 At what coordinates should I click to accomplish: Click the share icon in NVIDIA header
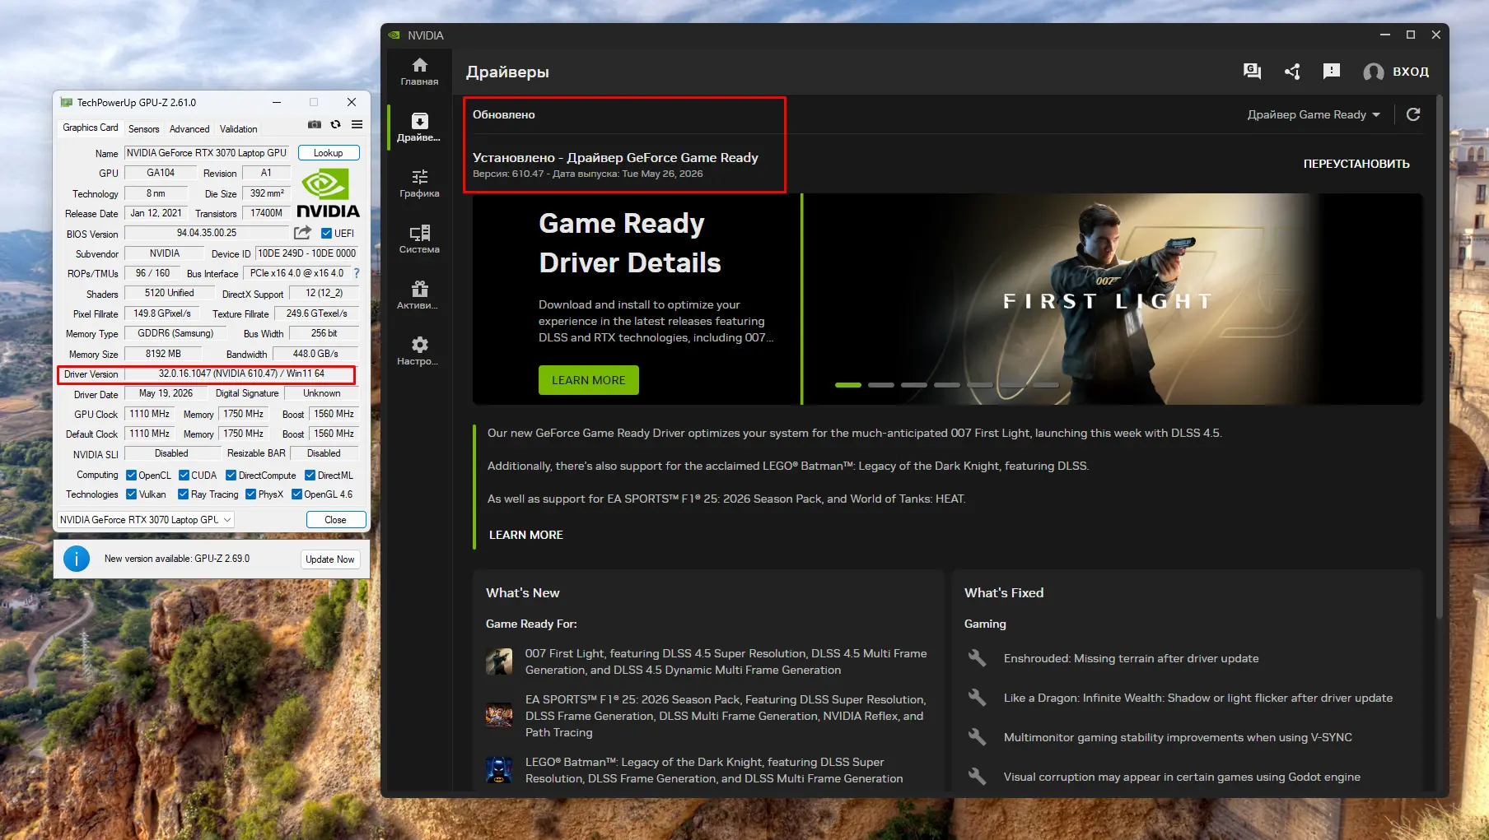pos(1292,72)
